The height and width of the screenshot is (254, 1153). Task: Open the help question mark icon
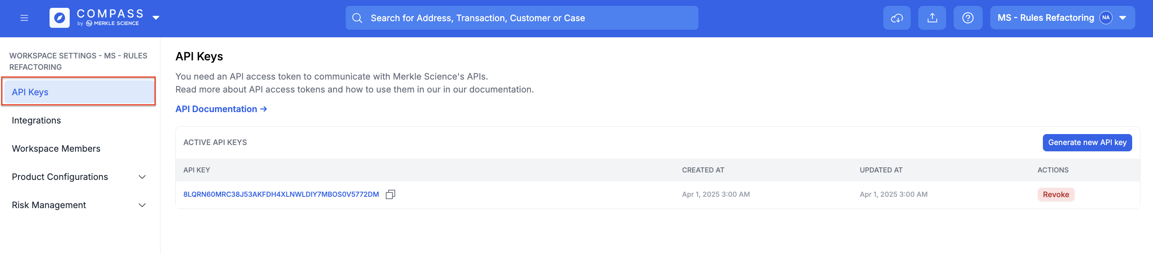point(968,18)
